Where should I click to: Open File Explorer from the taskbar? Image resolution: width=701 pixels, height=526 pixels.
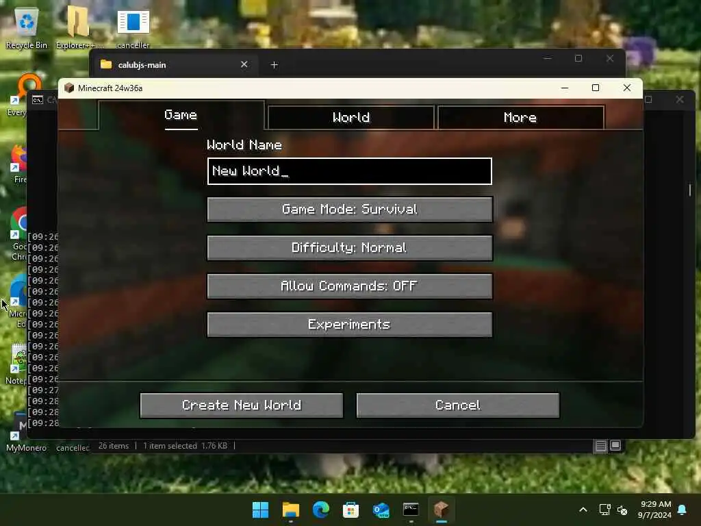pyautogui.click(x=290, y=510)
